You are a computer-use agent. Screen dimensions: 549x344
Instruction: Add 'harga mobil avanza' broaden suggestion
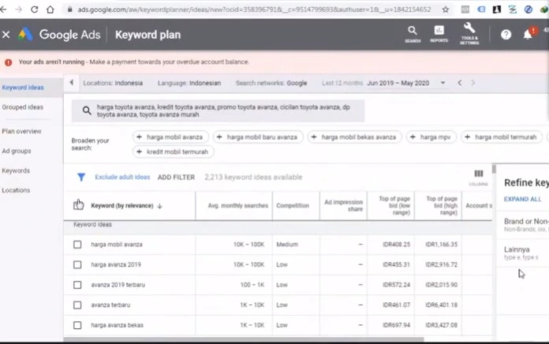click(x=170, y=137)
